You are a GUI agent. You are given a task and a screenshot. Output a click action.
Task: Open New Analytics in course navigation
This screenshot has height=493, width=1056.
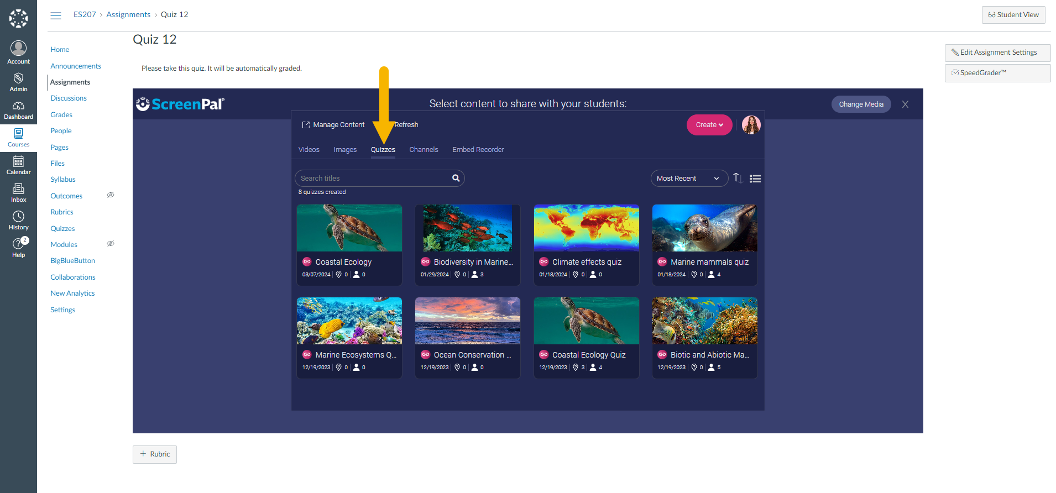pyautogui.click(x=72, y=293)
